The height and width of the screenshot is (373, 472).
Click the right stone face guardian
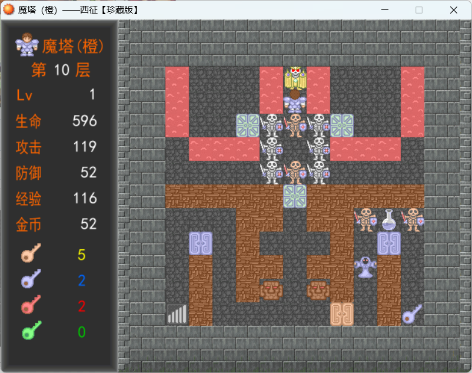point(318,291)
